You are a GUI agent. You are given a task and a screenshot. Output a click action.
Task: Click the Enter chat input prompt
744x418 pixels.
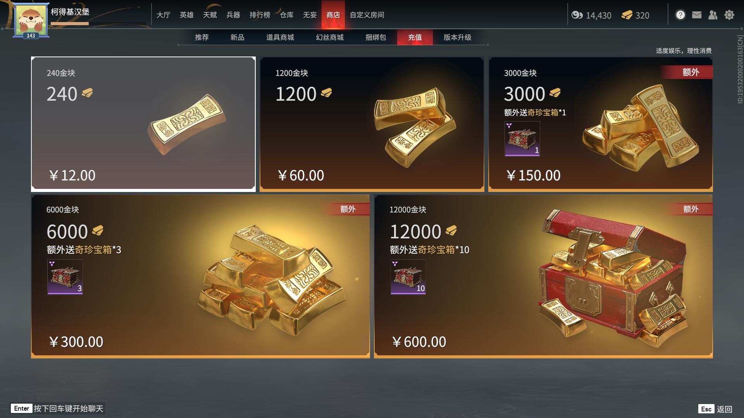[57, 408]
